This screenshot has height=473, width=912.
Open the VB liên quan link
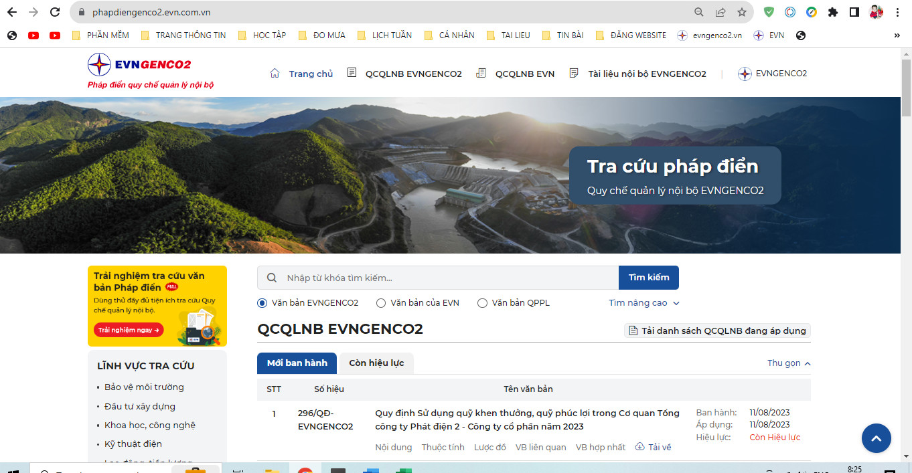541,447
